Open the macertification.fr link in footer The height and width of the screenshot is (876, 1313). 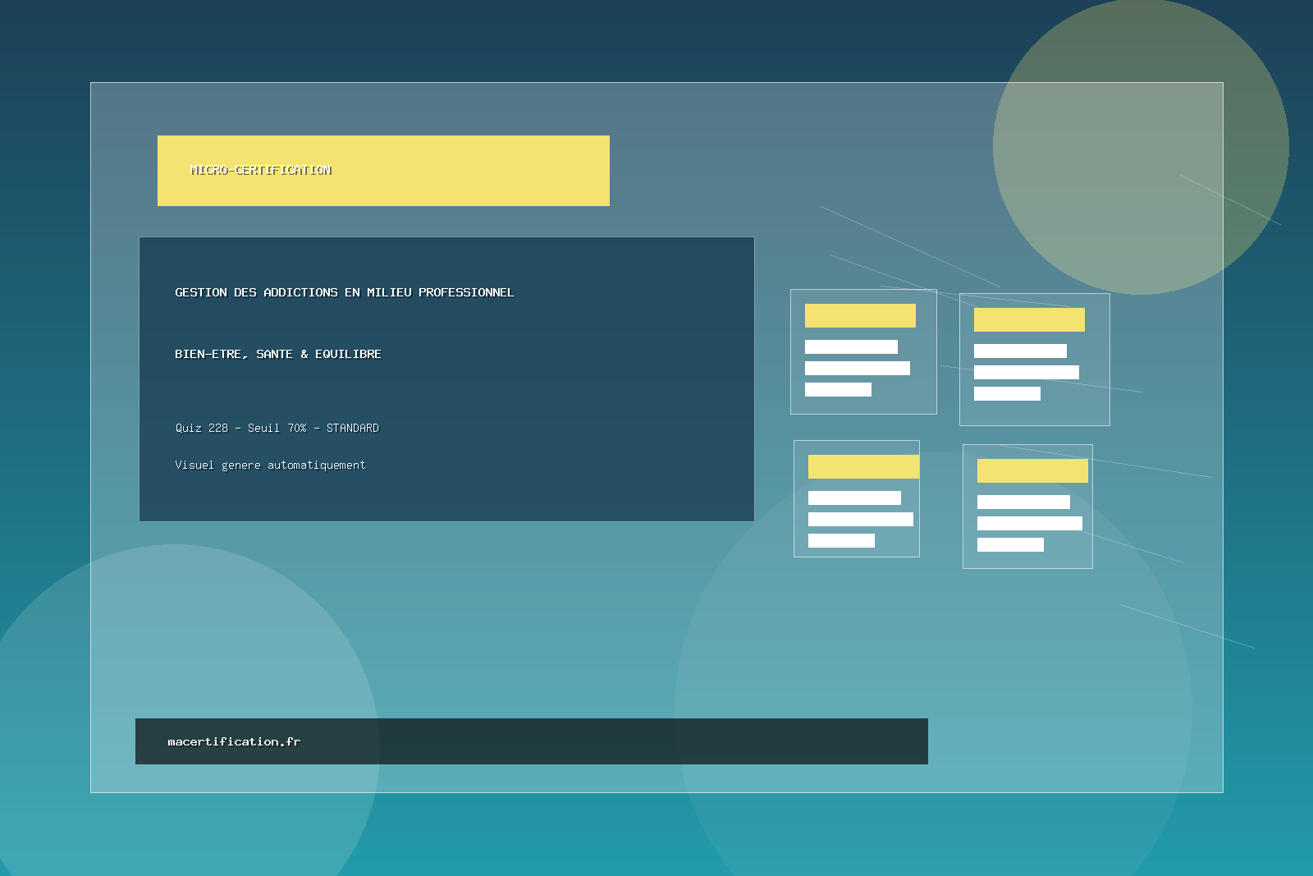pos(234,741)
